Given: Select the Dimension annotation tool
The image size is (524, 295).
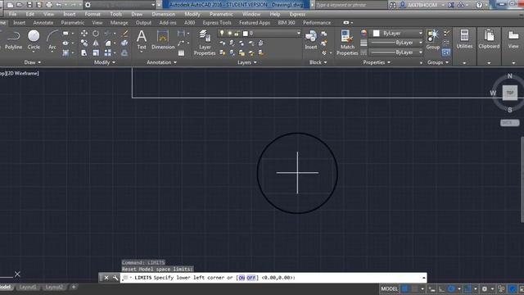Looking at the screenshot, I should 163,39.
